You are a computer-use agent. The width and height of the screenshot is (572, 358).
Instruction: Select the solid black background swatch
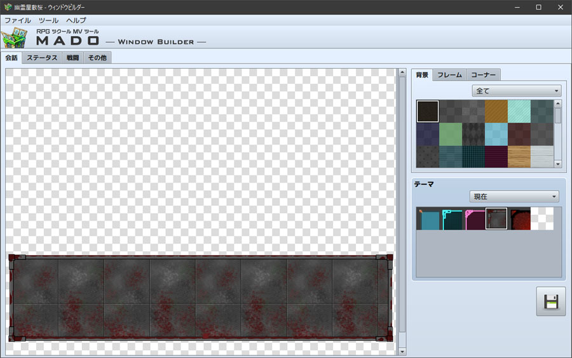point(428,111)
